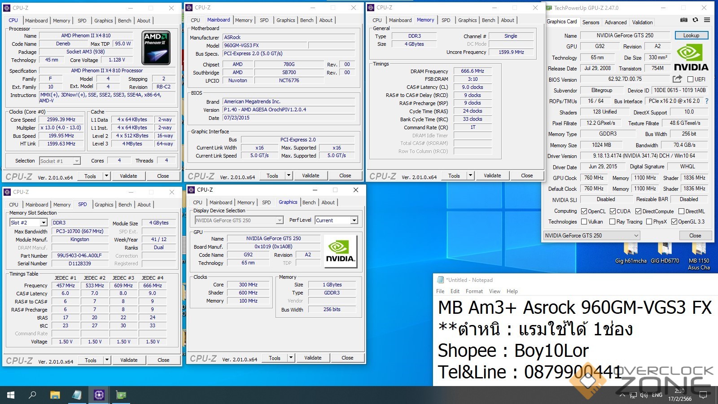Expand the Perf Level Current dropdown

[x=354, y=220]
